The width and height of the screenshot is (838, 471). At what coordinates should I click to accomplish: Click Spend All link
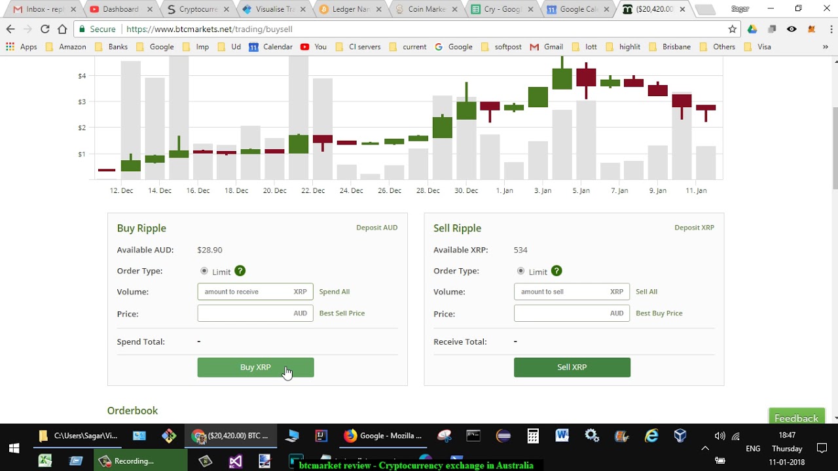(335, 292)
